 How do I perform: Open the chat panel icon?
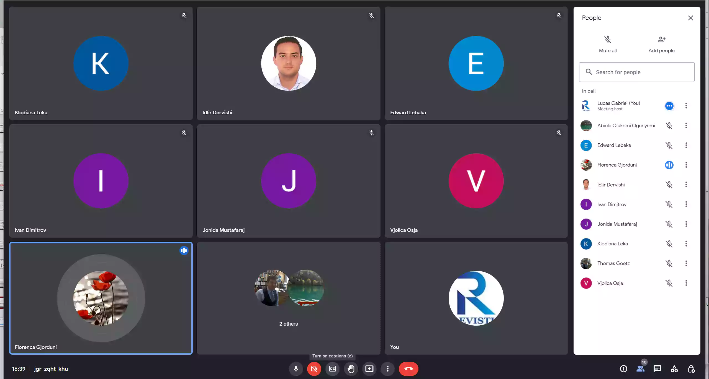coord(657,369)
